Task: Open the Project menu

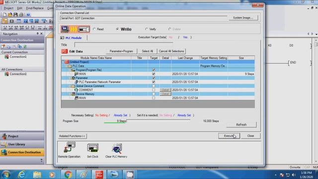Action: pyautogui.click(x=8, y=8)
